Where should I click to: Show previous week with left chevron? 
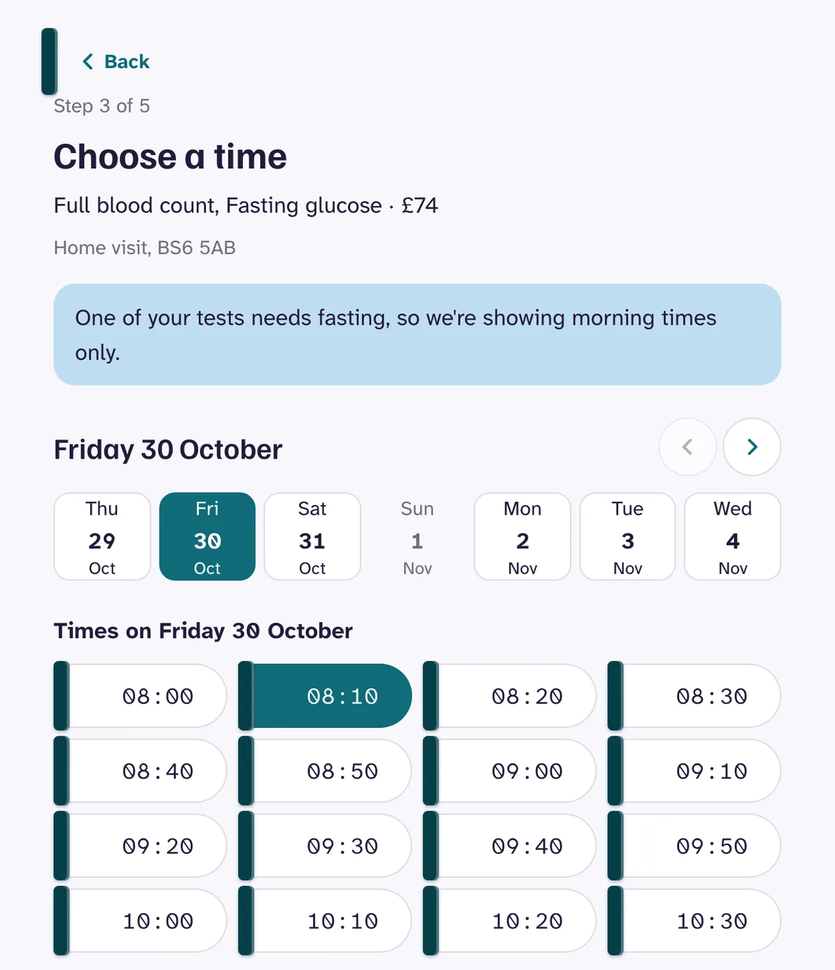click(x=687, y=447)
